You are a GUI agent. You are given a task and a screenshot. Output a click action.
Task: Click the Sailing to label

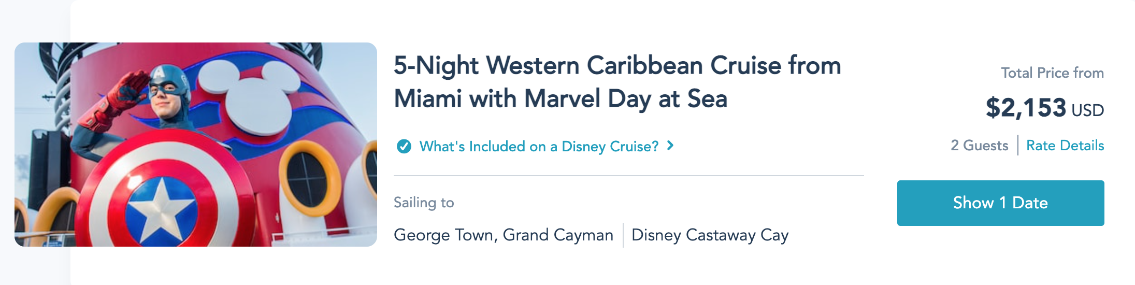point(424,203)
